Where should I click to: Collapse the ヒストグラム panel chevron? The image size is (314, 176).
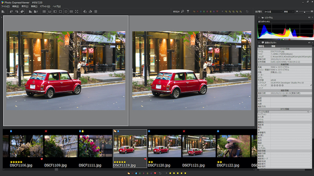(259, 18)
